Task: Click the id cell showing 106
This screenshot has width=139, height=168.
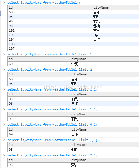Action: point(50,44)
